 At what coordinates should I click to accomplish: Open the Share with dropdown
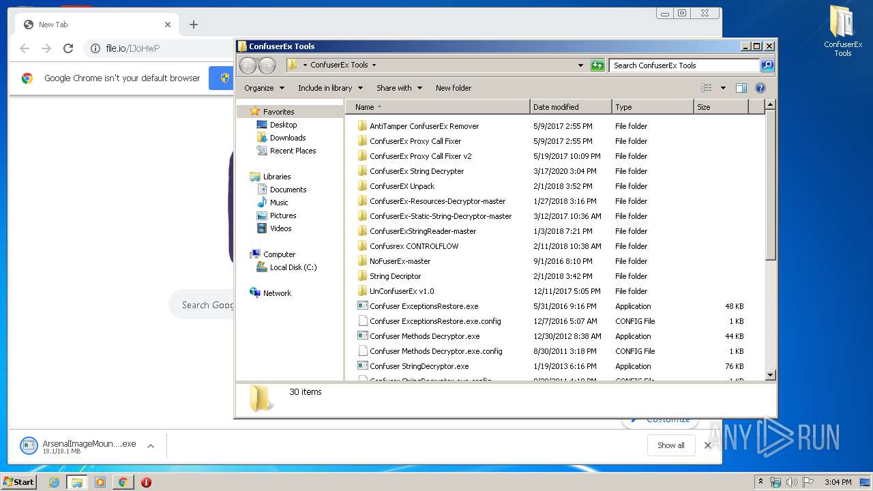[x=399, y=88]
